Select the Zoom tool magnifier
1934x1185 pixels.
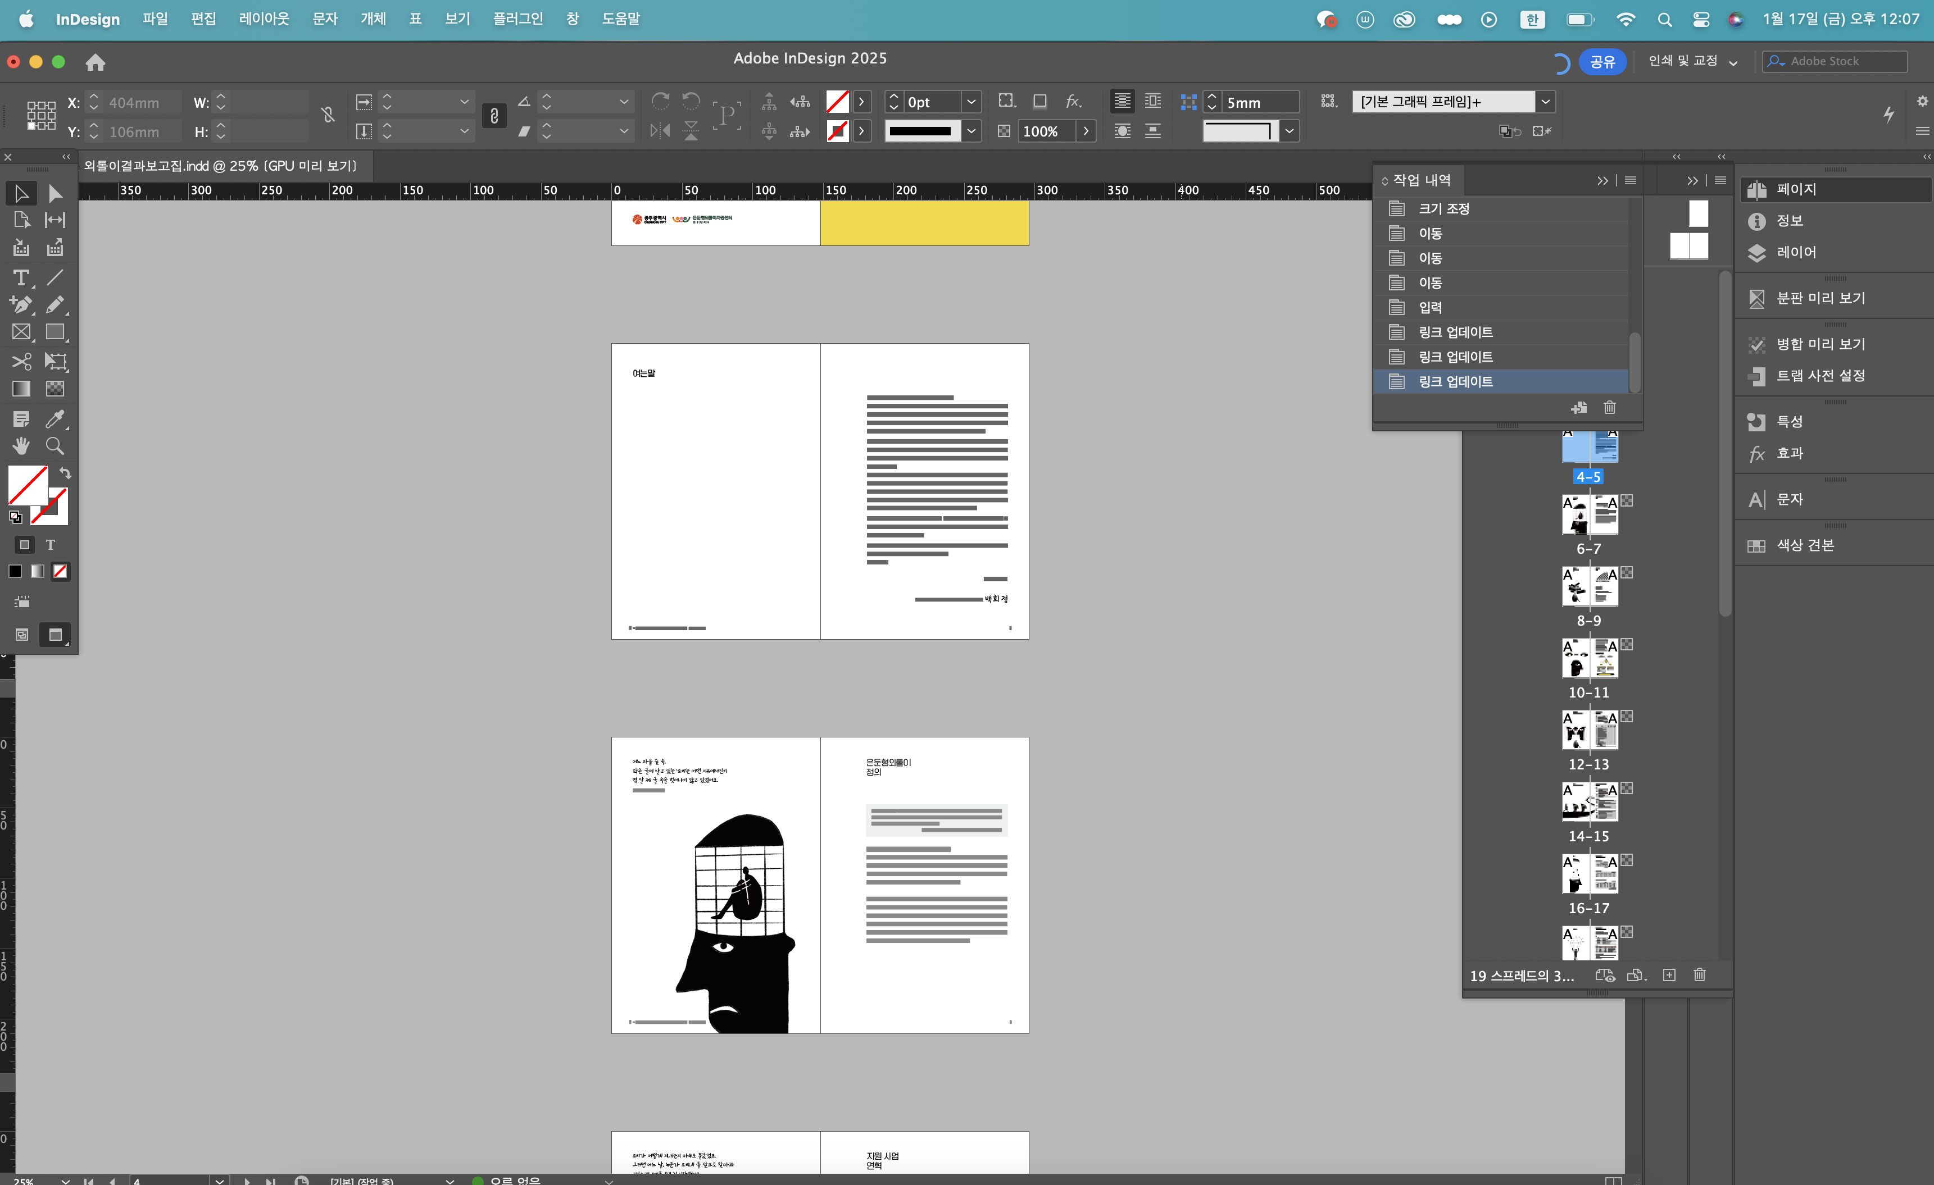pyautogui.click(x=54, y=446)
